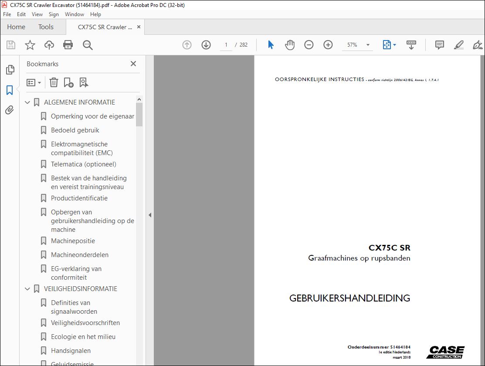Screen dimensions: 485x366
Task: Go to 'Veiligheidsvoorschriften' bookmark
Action: coord(85,323)
